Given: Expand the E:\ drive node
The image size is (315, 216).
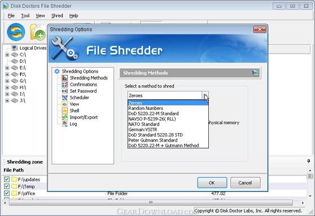Looking at the screenshot, I should pos(7,68).
